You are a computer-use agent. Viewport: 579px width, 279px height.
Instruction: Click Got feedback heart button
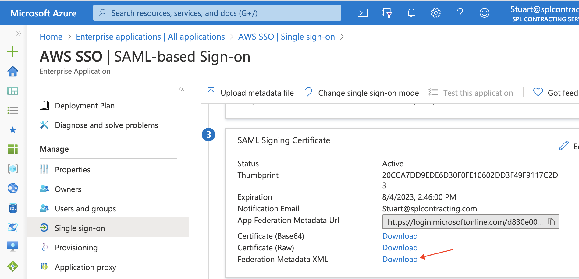click(x=556, y=93)
